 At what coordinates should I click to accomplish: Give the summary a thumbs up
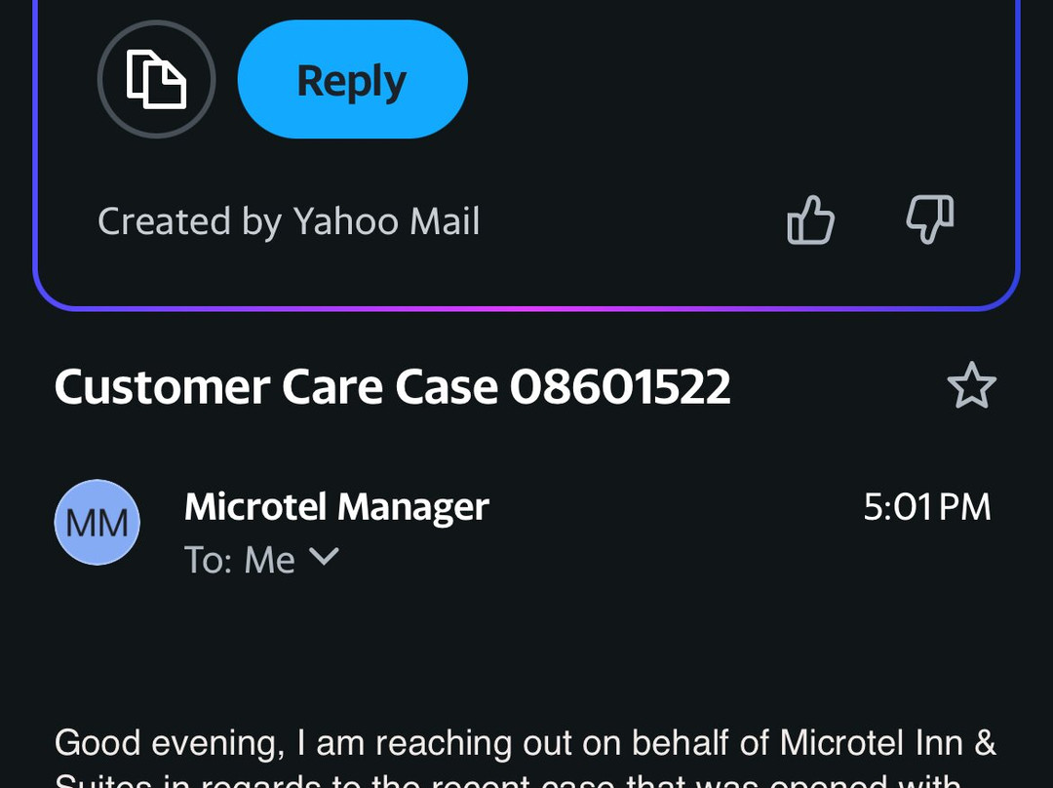810,219
